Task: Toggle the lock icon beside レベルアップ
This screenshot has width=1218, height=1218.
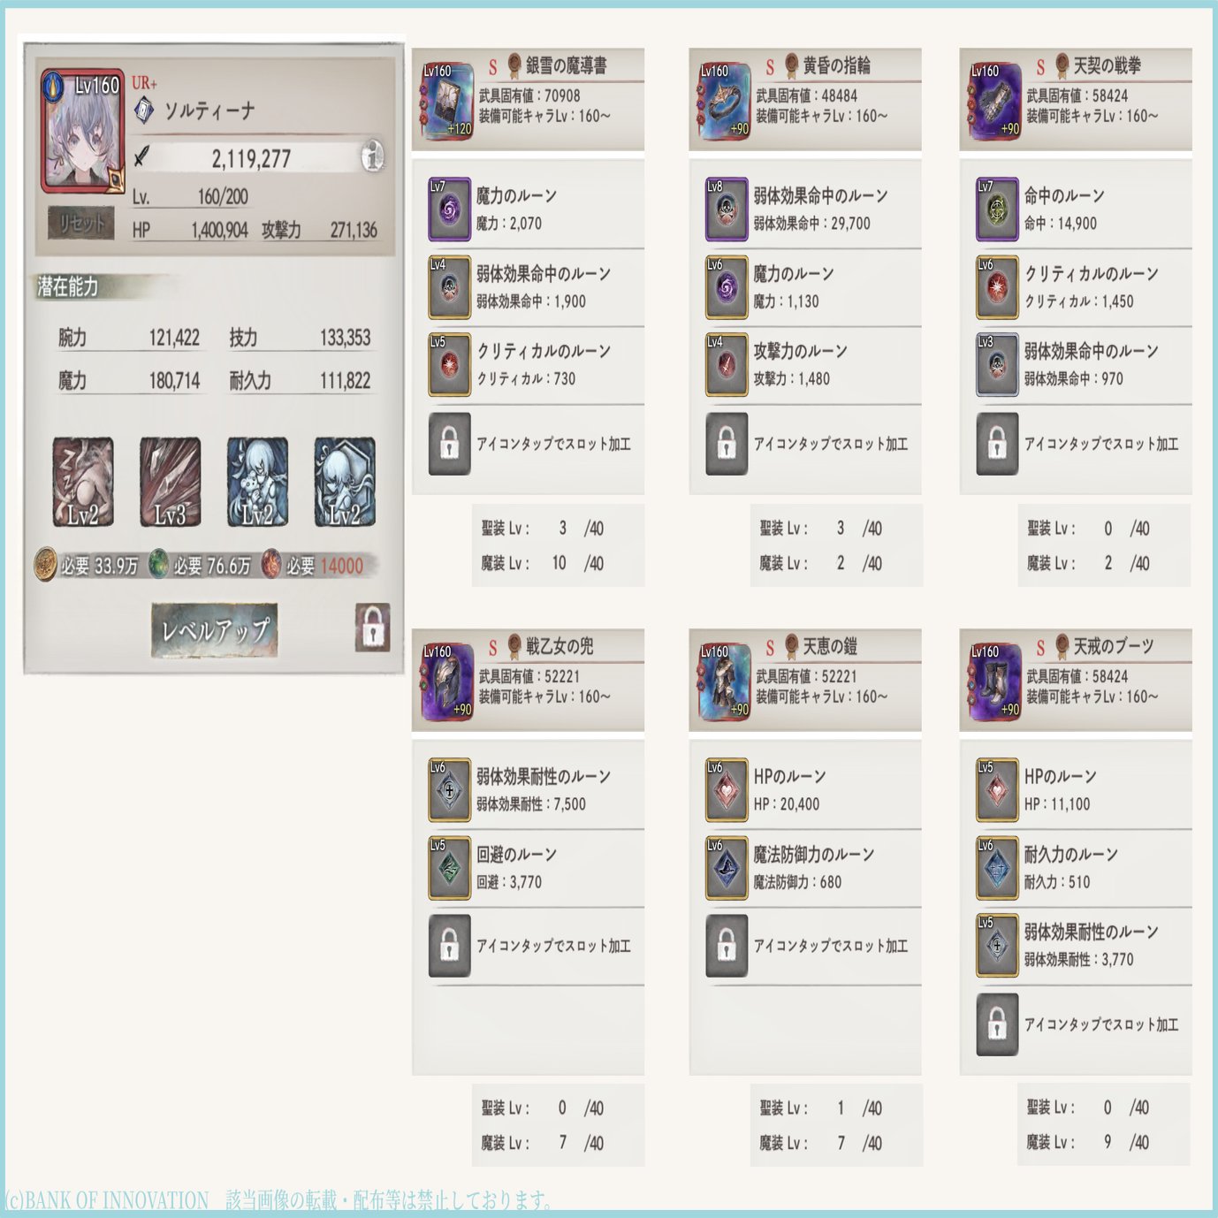Action: click(x=372, y=628)
